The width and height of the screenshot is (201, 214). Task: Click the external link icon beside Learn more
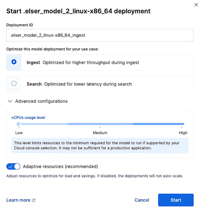[34, 200]
